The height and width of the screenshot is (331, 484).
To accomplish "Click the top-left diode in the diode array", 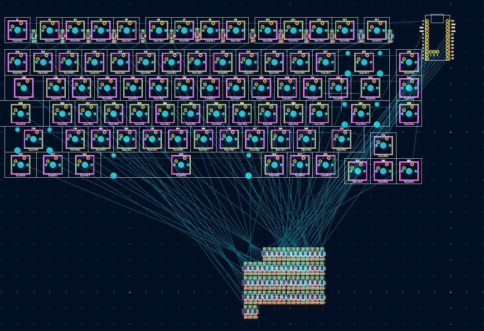I will (x=265, y=254).
